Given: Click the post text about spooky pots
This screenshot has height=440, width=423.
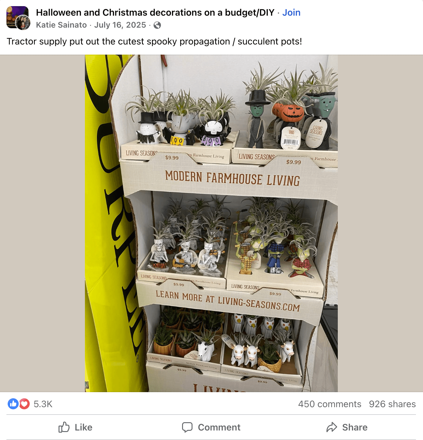Looking at the screenshot, I should [x=154, y=41].
